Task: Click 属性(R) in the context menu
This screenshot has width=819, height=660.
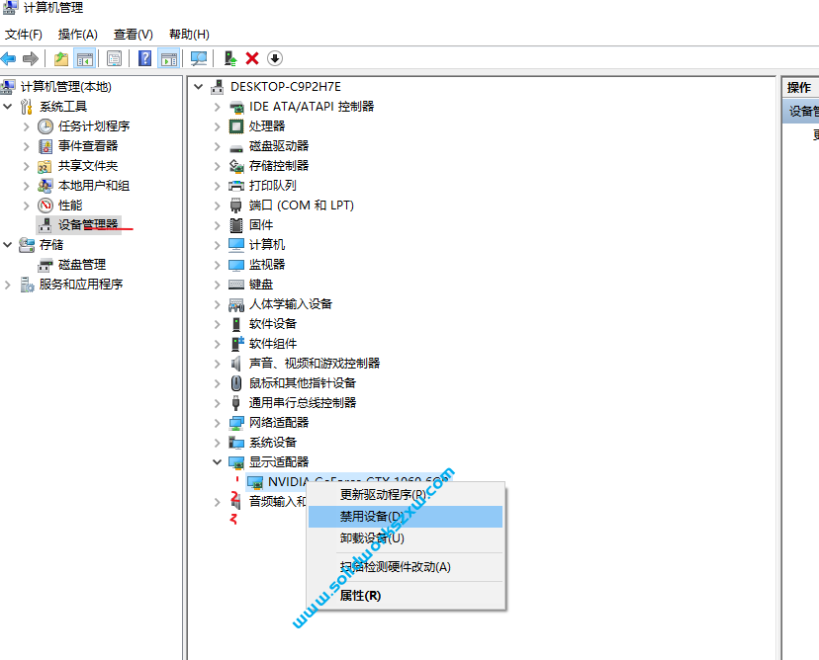Action: [x=360, y=595]
